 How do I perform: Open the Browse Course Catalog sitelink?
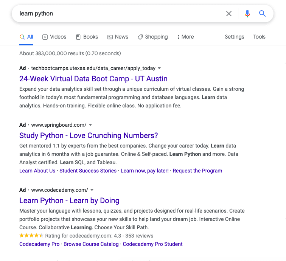[x=91, y=244]
